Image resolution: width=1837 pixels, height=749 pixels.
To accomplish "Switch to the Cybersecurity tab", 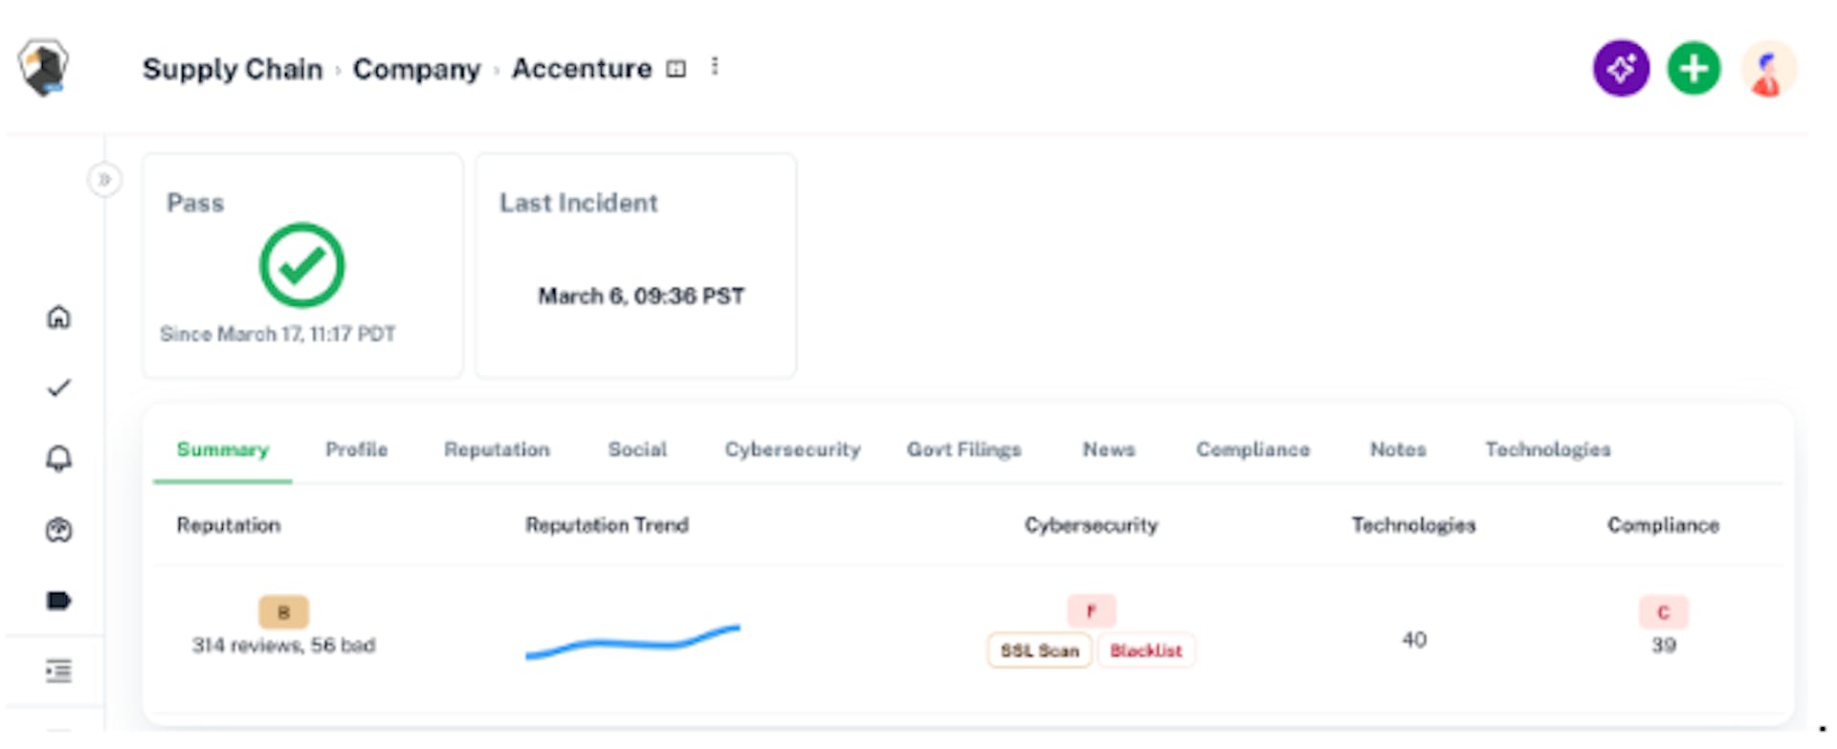I will [x=792, y=450].
